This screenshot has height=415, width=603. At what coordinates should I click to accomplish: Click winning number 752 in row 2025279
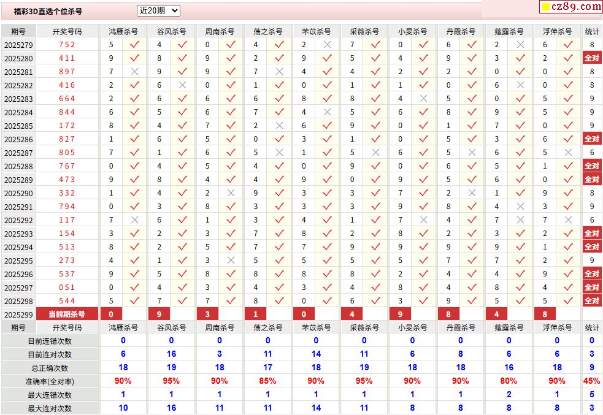(67, 45)
